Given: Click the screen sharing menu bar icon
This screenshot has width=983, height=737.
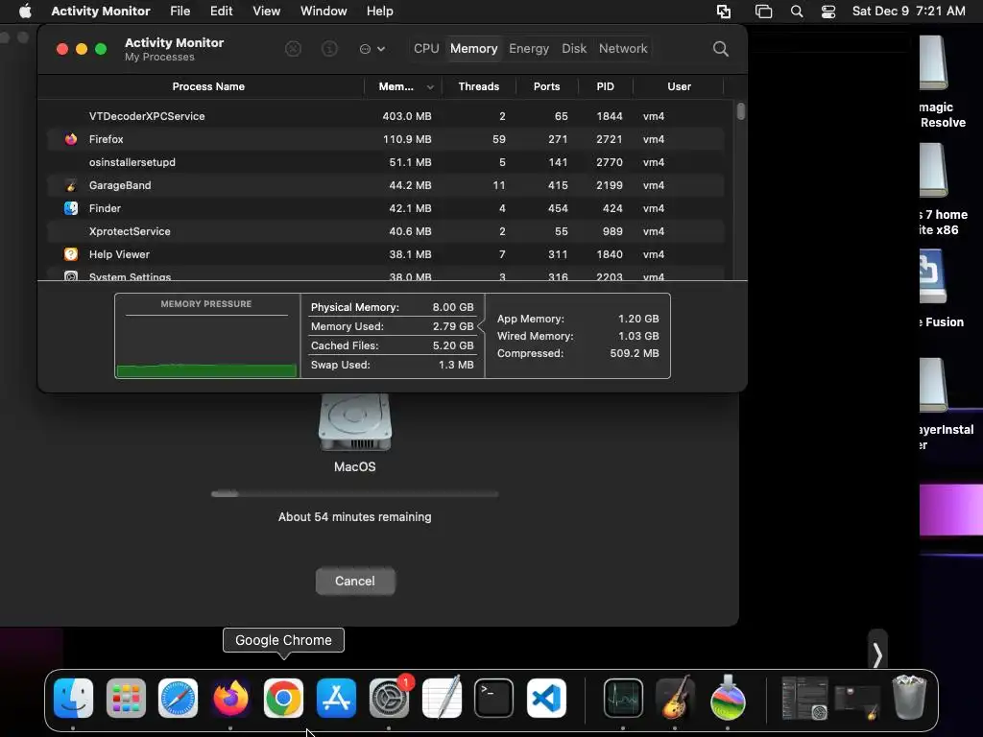Looking at the screenshot, I should [x=724, y=12].
